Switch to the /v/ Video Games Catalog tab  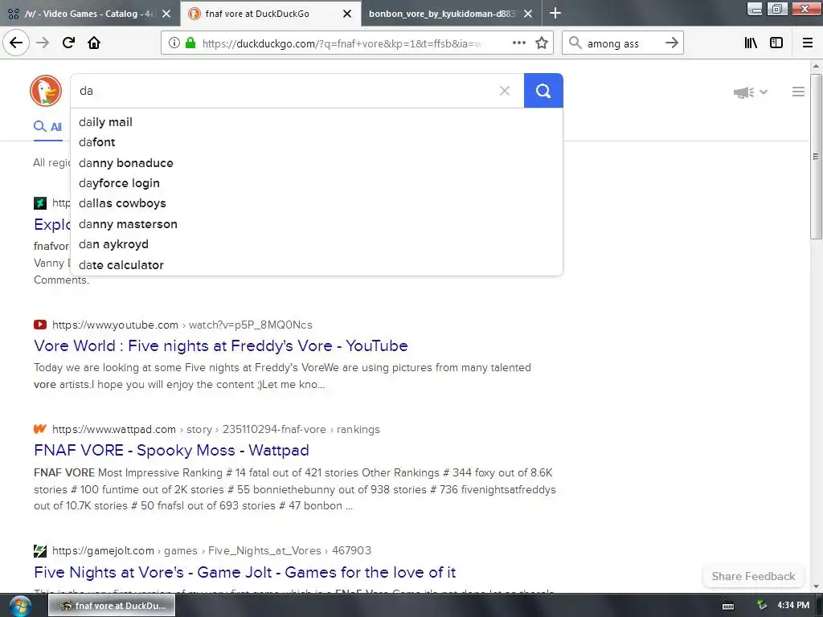coord(90,14)
